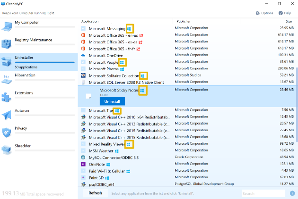
Task: Click the OneNote purple app icon
Action: [83, 164]
